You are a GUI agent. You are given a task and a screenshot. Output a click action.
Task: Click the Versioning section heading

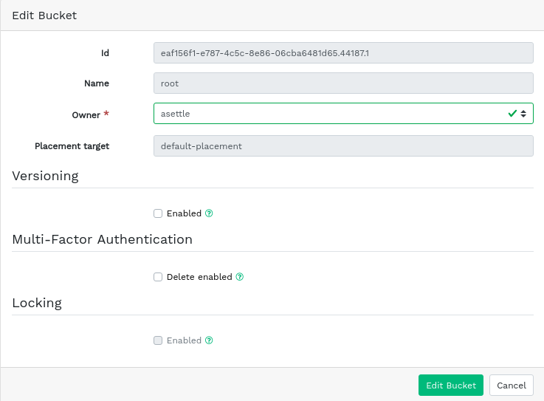click(45, 176)
